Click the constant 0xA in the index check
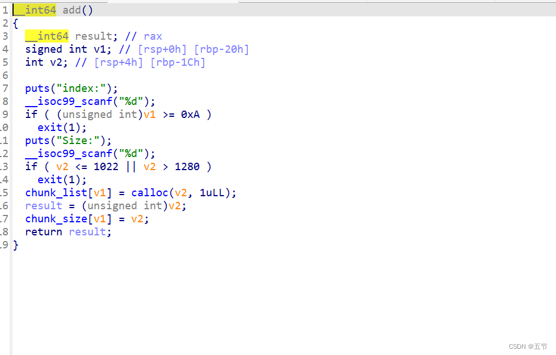The image size is (556, 355). point(190,115)
